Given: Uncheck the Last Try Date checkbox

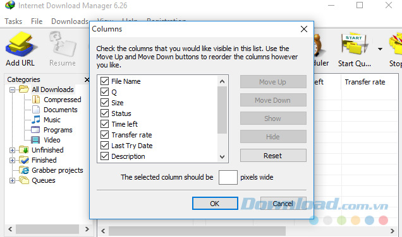Looking at the screenshot, I should coord(104,146).
